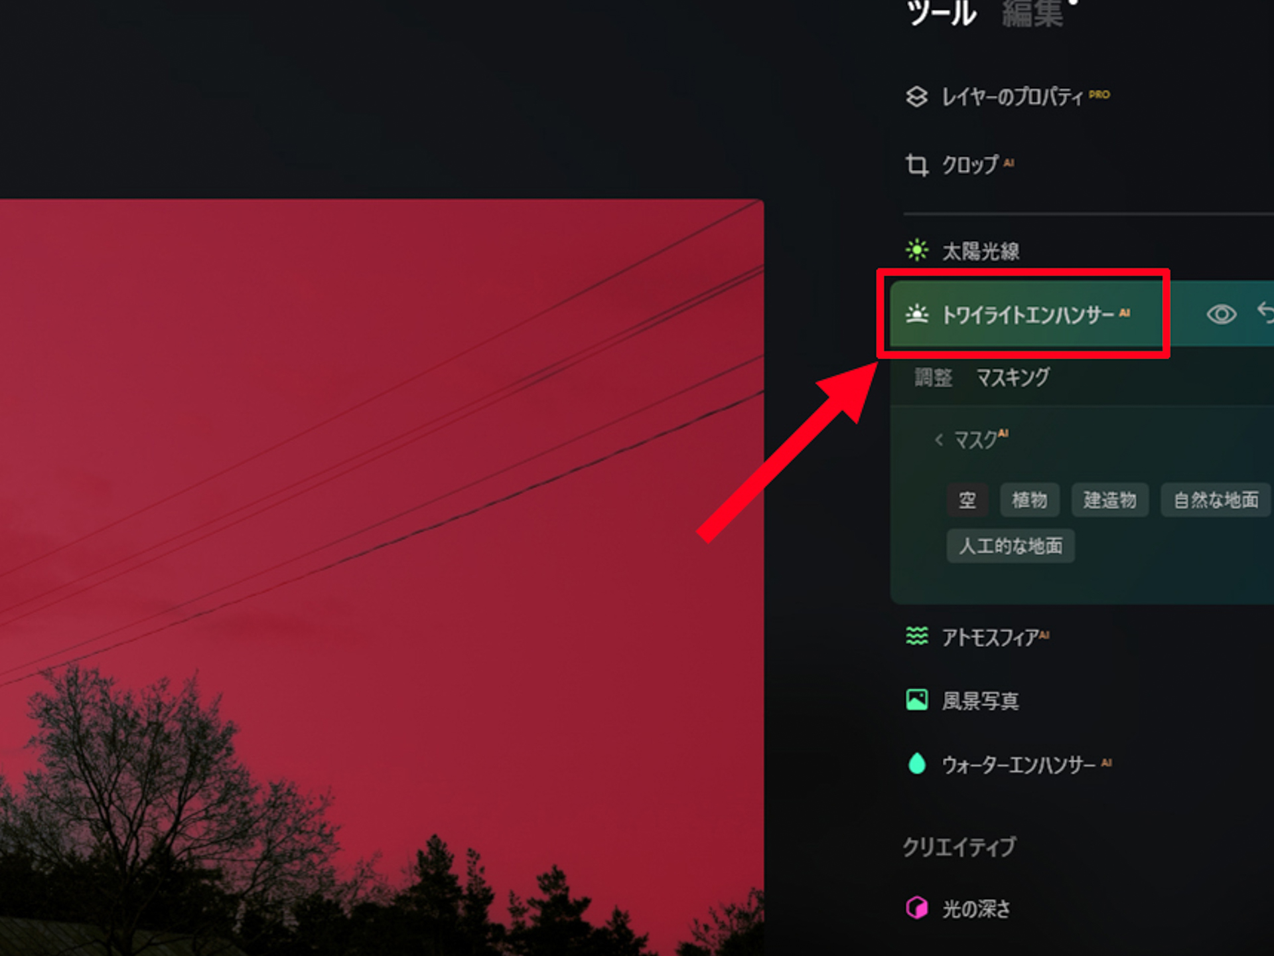
Task: Open the レイヤーのプロパティ layers icon
Action: click(916, 97)
